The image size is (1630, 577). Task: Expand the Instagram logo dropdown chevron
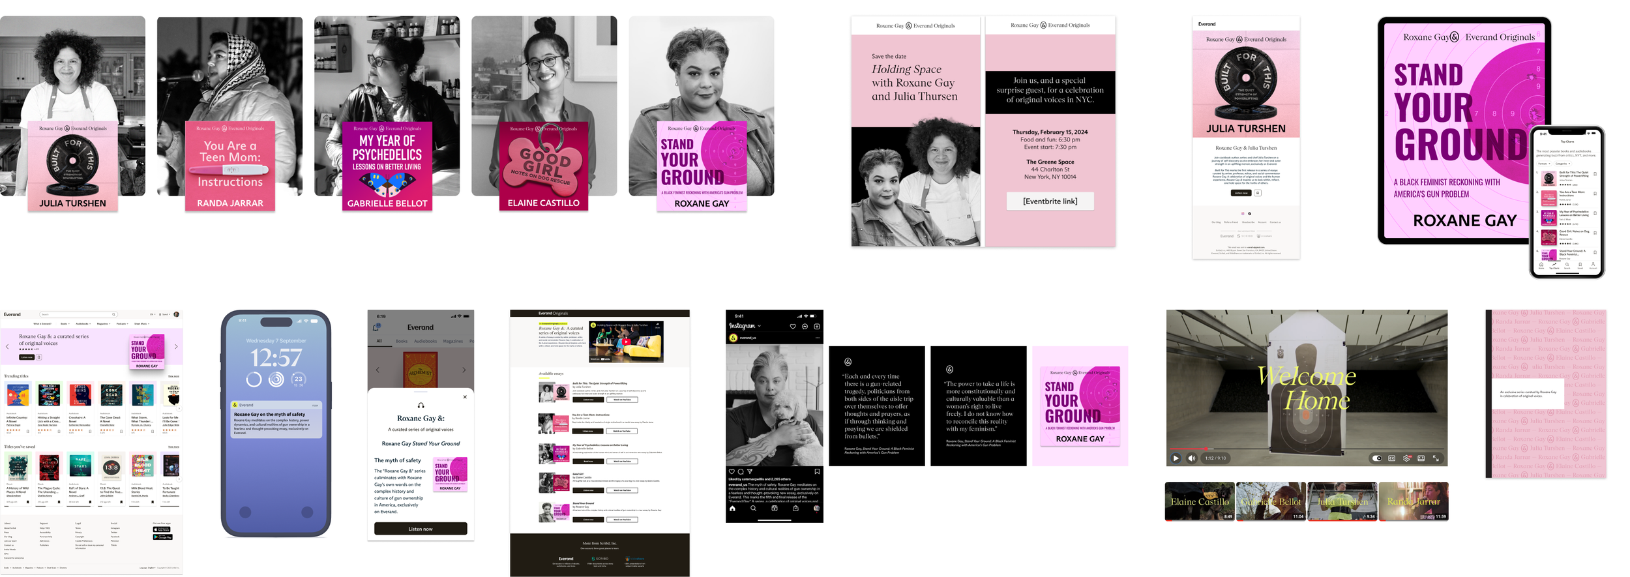pyautogui.click(x=760, y=326)
